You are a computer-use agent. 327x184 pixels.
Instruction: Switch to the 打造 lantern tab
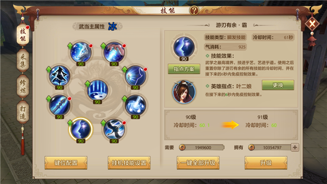tap(23, 112)
